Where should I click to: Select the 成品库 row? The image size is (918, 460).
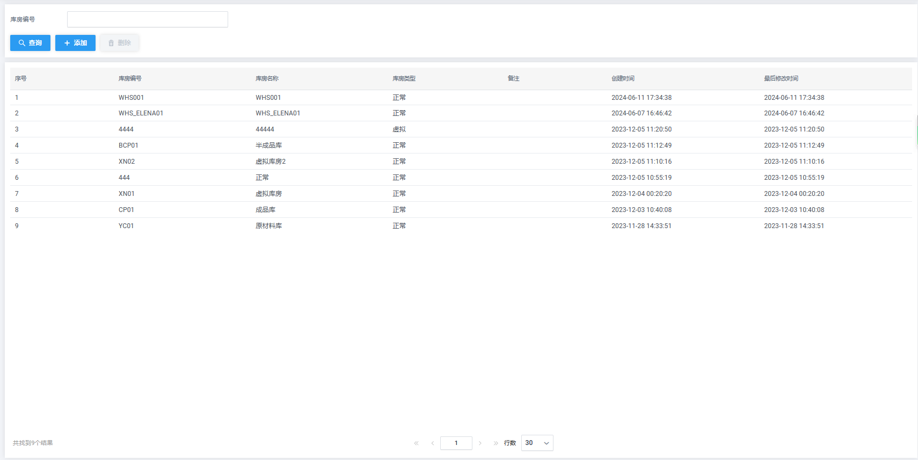pyautogui.click(x=265, y=210)
